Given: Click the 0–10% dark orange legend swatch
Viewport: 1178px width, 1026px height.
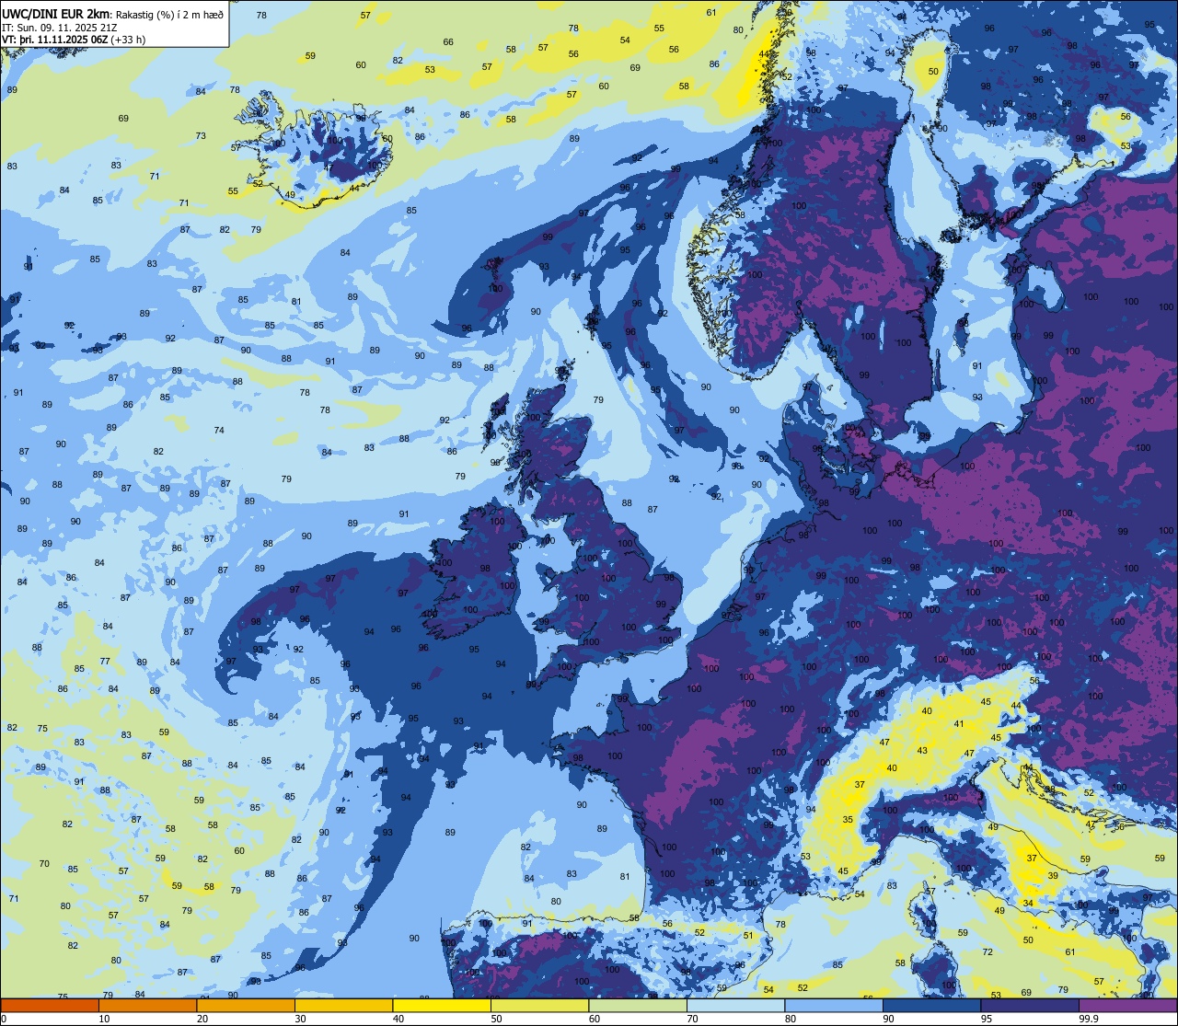Looking at the screenshot, I should click(50, 1005).
